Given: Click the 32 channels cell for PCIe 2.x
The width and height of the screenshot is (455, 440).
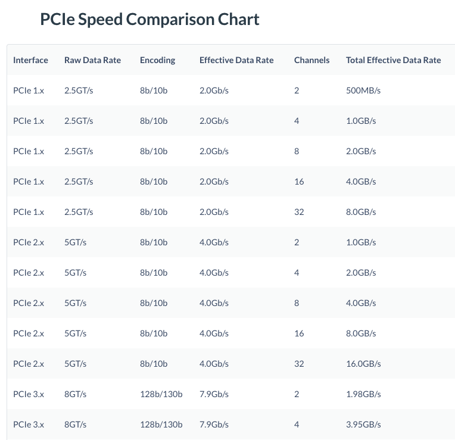Looking at the screenshot, I should click(299, 364).
